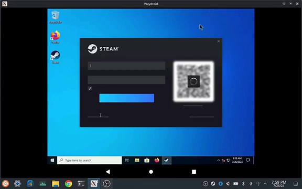Image resolution: width=302 pixels, height=189 pixels.
Task: Open Waydroid window menu icon
Action: pos(5,4)
